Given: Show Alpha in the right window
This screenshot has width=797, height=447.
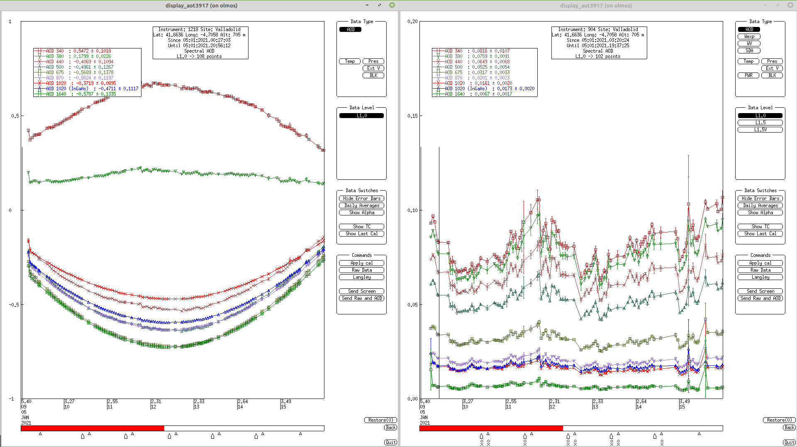Looking at the screenshot, I should point(760,213).
